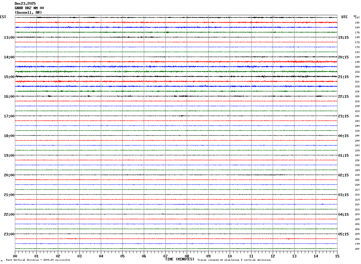Click the TIME (MINUTES) axis title
361x264 pixels.
coord(180,259)
